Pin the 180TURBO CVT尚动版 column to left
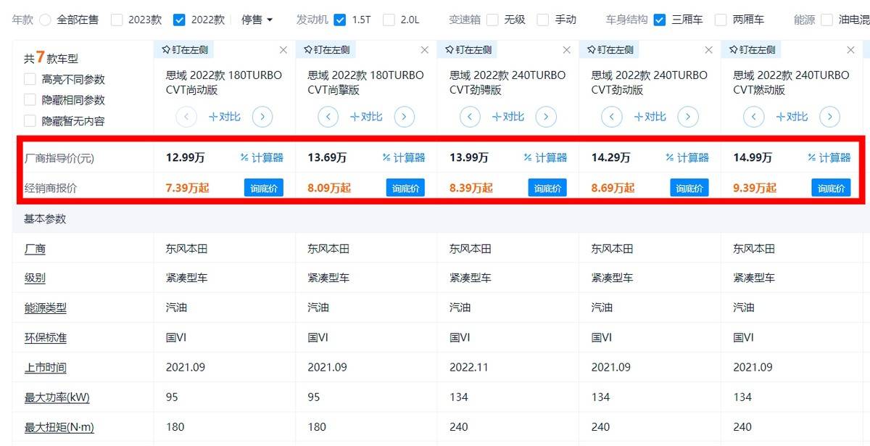Screen dimensions: 870x446 click(x=183, y=50)
